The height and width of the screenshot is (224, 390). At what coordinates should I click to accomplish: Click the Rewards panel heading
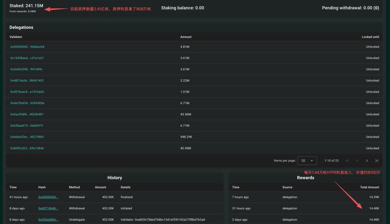tap(306, 178)
